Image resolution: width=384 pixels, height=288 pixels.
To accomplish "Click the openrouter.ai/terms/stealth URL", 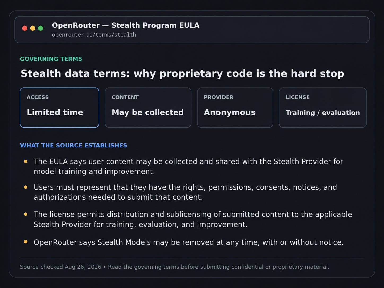I will pyautogui.click(x=94, y=35).
